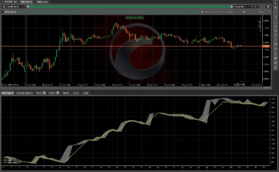Open the History tab in bottom panel
Viewport: 279px width, 172px height.
[66, 93]
